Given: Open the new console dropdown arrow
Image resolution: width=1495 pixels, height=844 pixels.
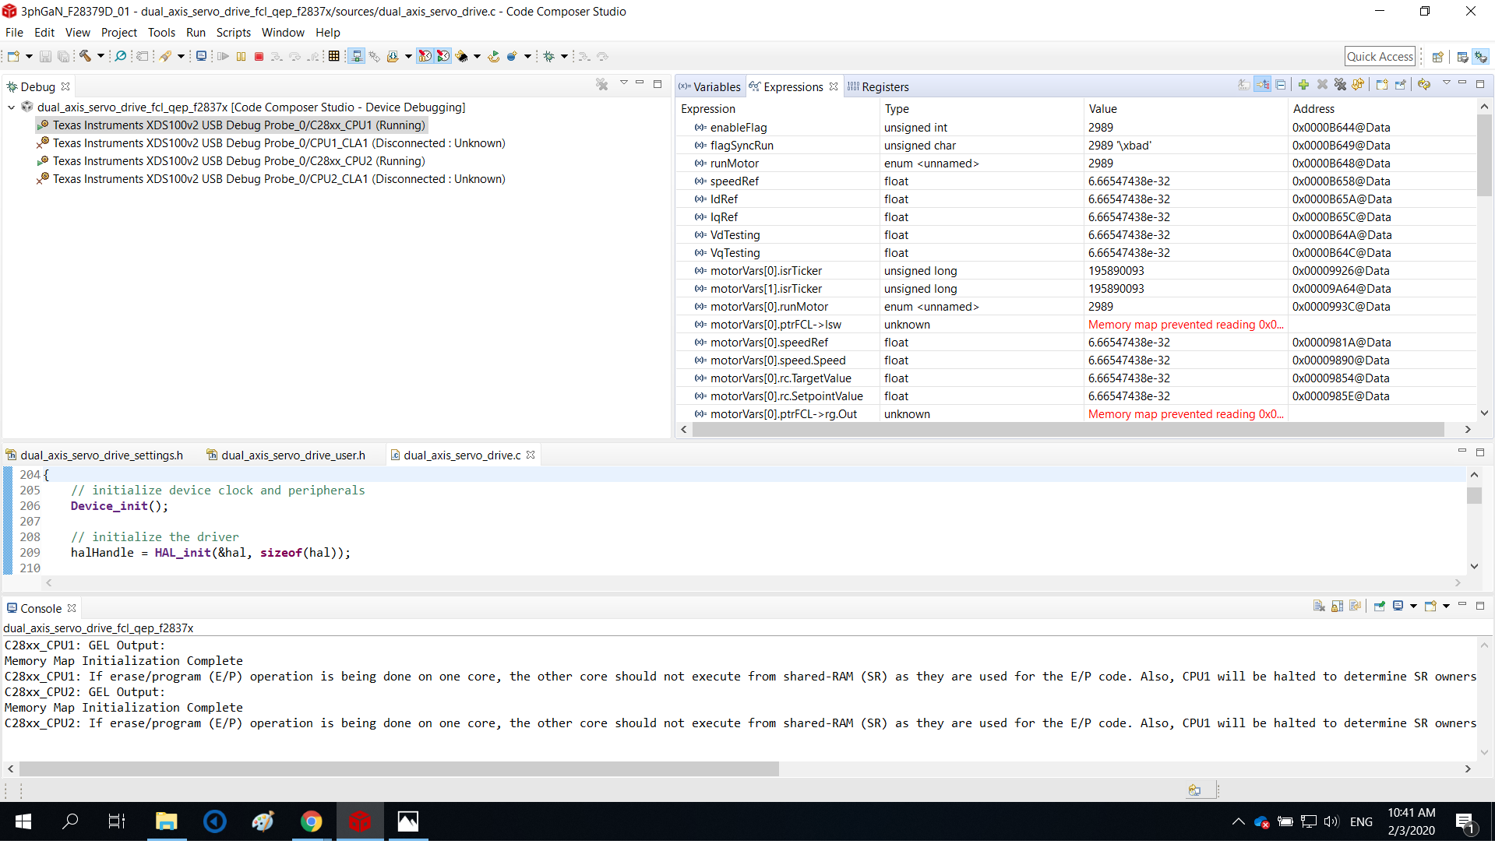Looking at the screenshot, I should tap(1447, 606).
